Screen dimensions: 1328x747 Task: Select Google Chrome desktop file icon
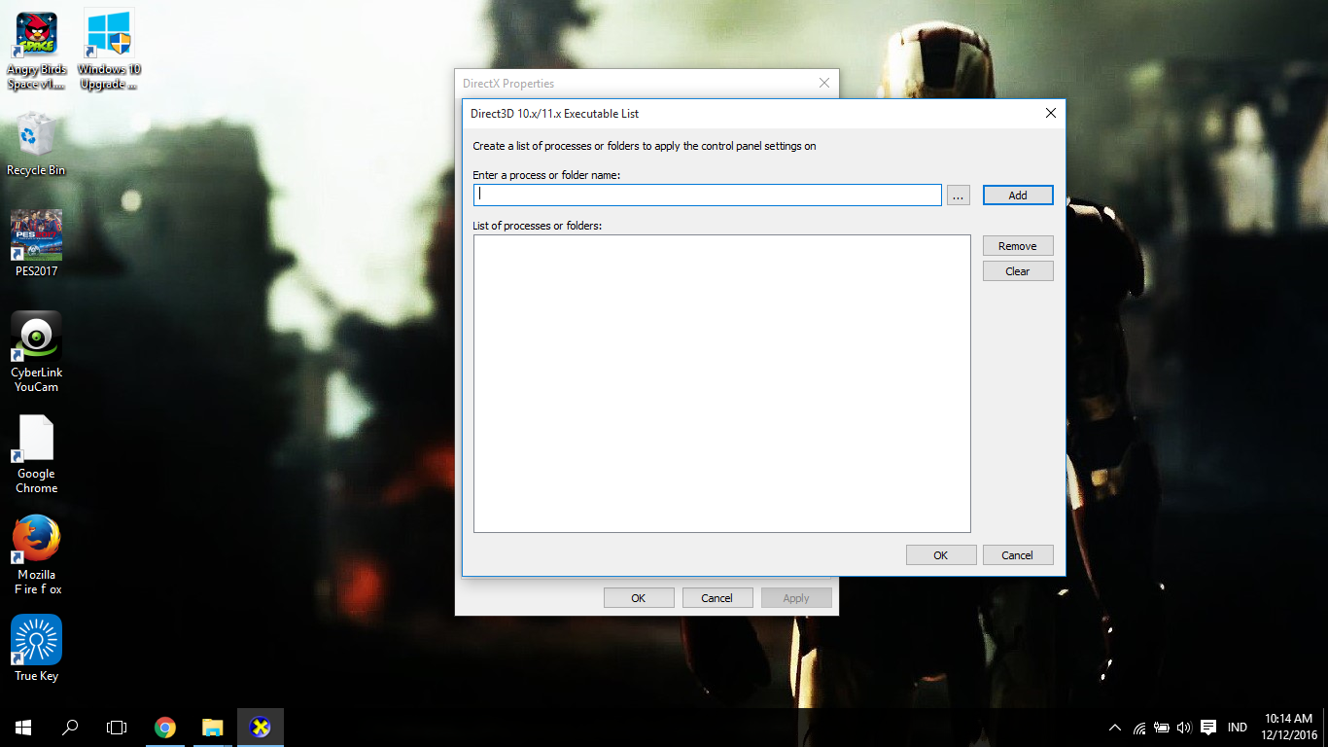tap(36, 455)
